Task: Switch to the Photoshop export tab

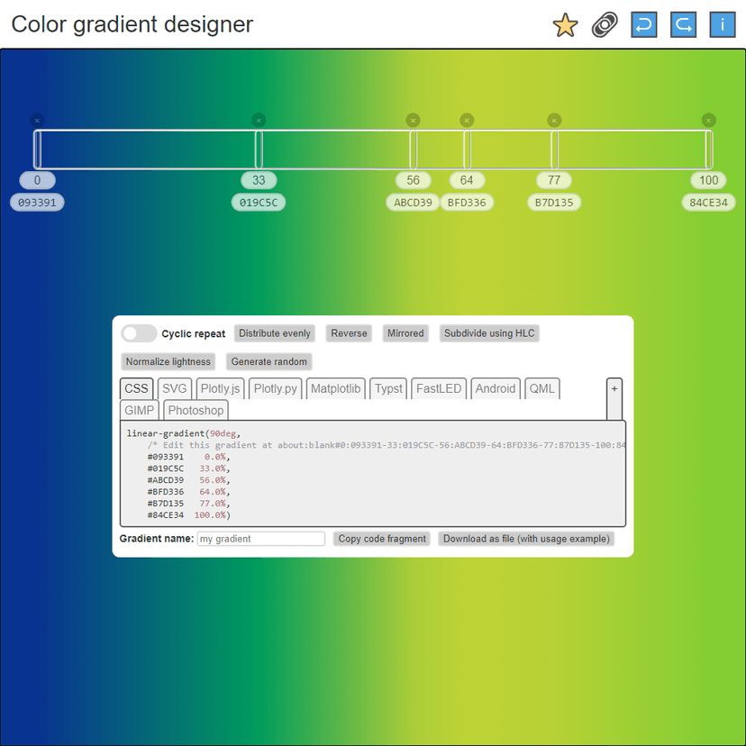Action: point(196,410)
